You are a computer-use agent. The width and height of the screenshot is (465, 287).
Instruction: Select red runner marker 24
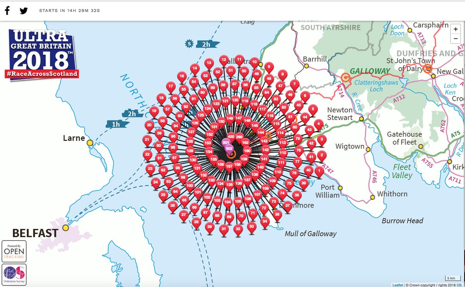click(156, 183)
